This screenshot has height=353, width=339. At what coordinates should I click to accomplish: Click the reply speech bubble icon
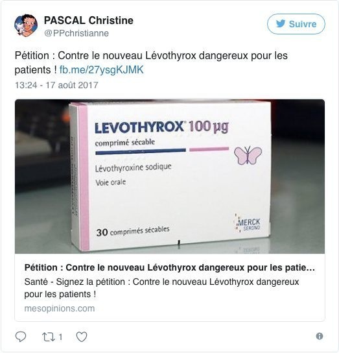tap(21, 337)
